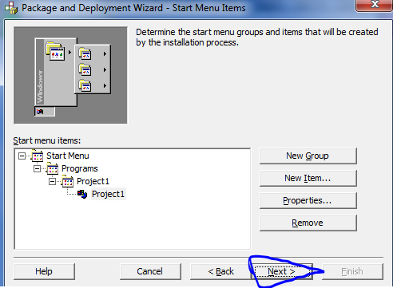393x288 pixels.
Task: Click the Start Menu folder icon in tree
Action: pyautogui.click(x=38, y=156)
